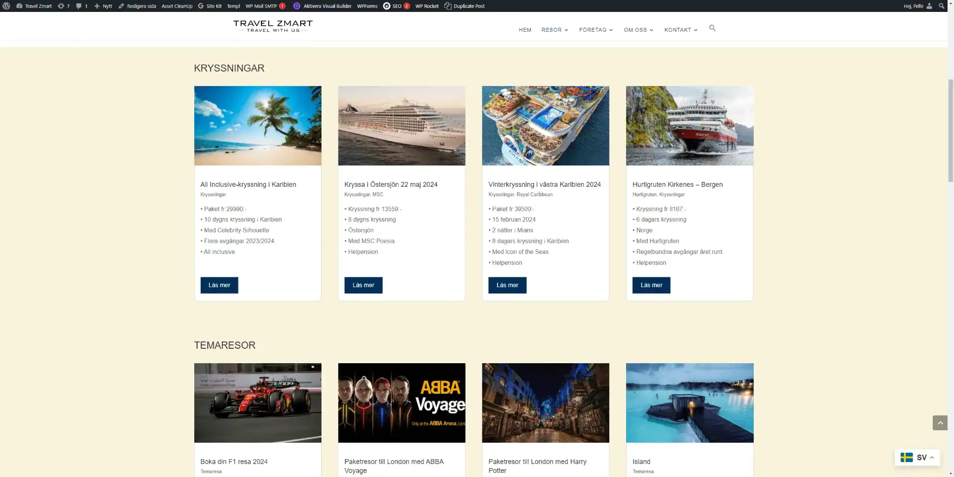Click the admin bar search icon
This screenshot has width=954, height=477.
(941, 6)
